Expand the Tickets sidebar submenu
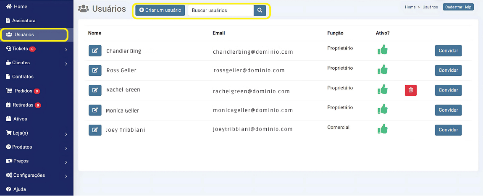 [x=66, y=50]
